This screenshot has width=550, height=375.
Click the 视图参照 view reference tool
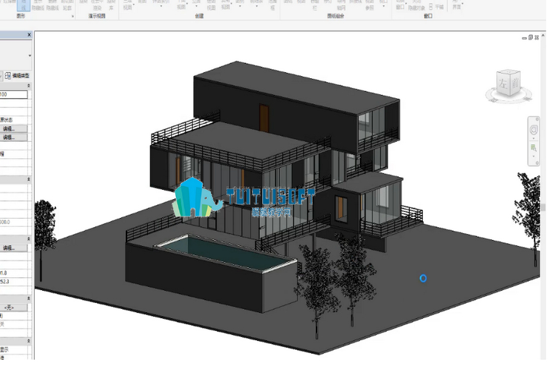370,5
